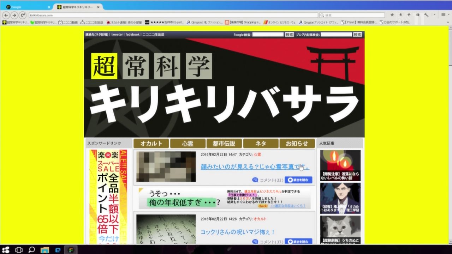The height and width of the screenshot is (254, 452).
Task: Click the browser forward arrow button
Action: pos(14,15)
